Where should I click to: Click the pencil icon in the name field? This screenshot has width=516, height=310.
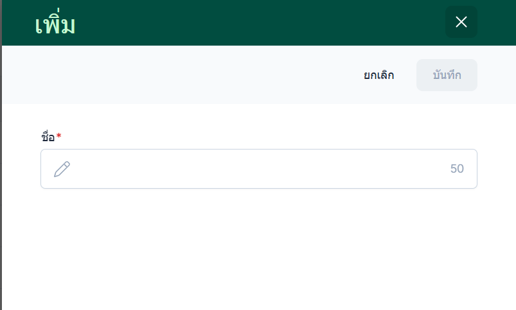pos(62,169)
